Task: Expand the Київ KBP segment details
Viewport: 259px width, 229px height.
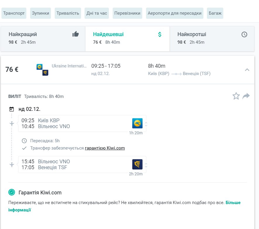Action: click(146, 124)
